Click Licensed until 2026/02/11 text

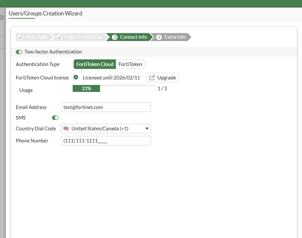(111, 78)
